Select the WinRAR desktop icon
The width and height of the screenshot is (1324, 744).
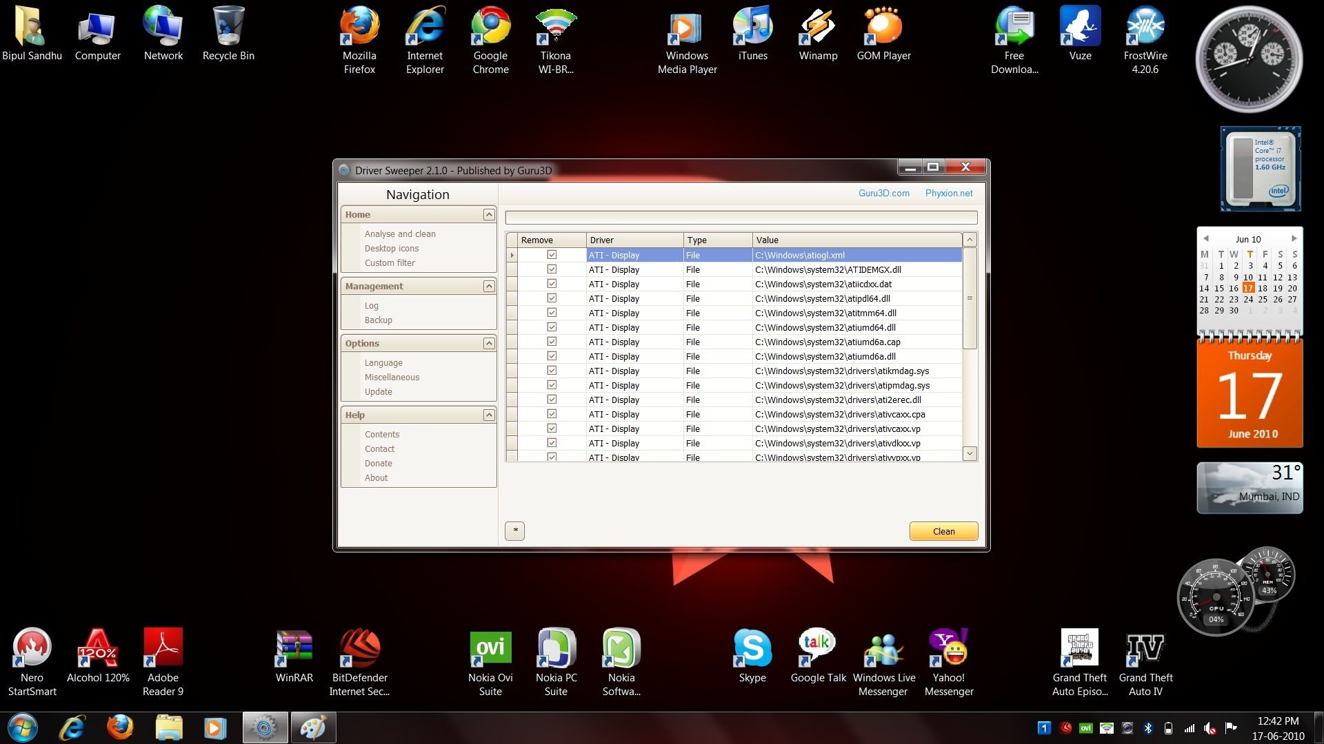pos(294,656)
